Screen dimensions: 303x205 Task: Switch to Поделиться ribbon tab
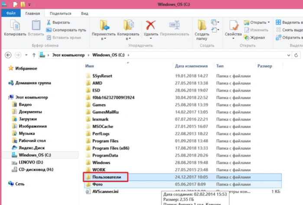click(61, 13)
